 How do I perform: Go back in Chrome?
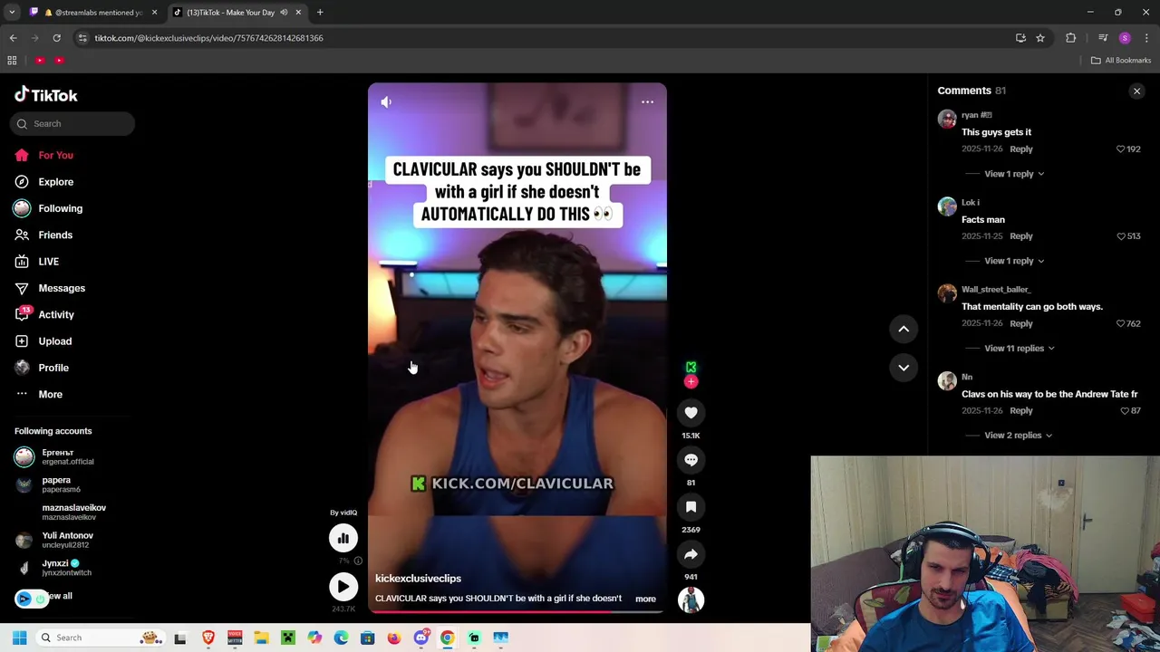pyautogui.click(x=13, y=38)
